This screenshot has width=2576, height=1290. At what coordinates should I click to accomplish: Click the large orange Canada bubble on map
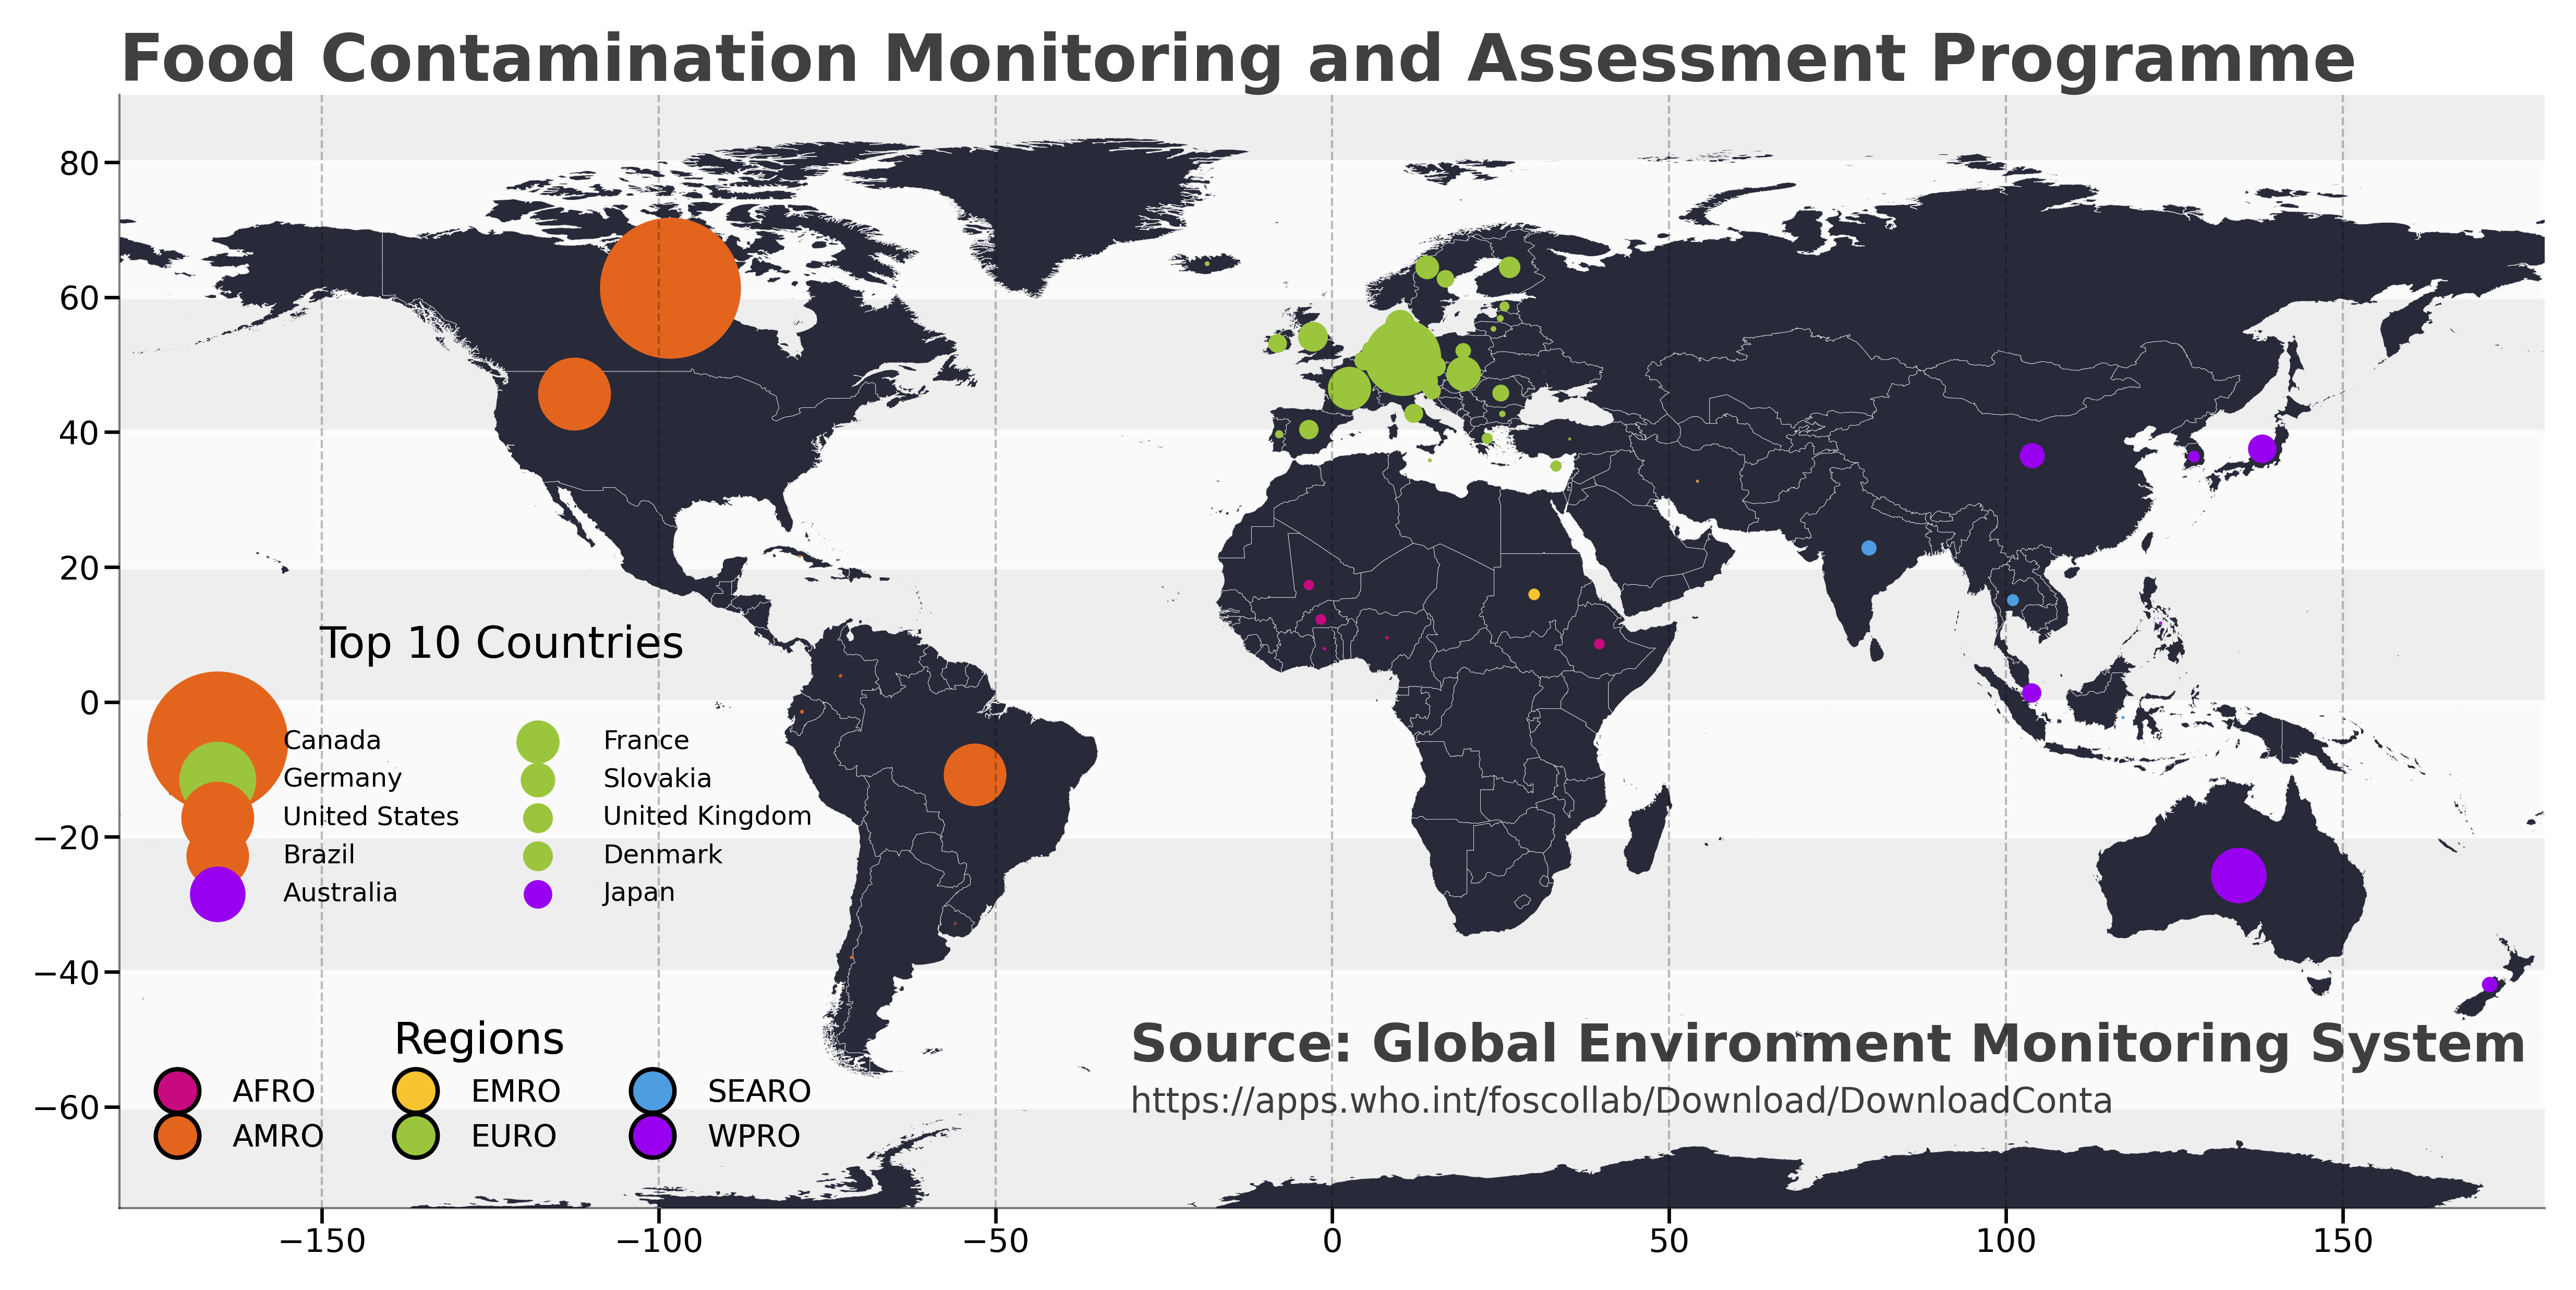[x=670, y=288]
